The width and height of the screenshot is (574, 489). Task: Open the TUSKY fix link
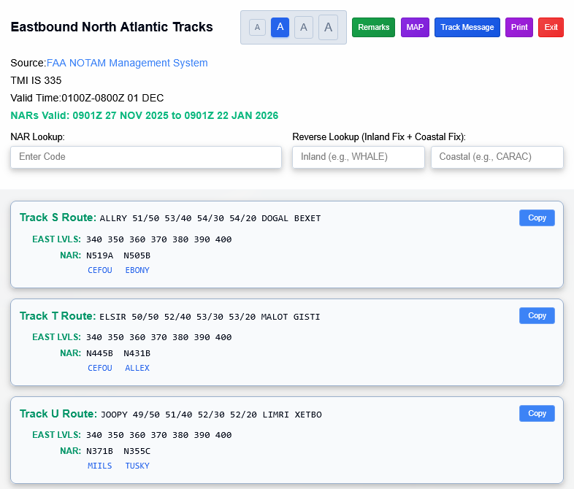point(137,466)
